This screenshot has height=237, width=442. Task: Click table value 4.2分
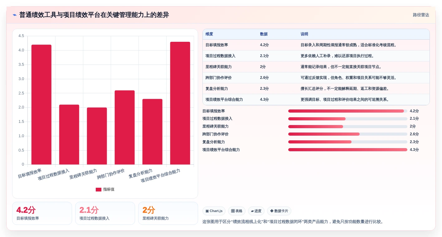click(265, 45)
